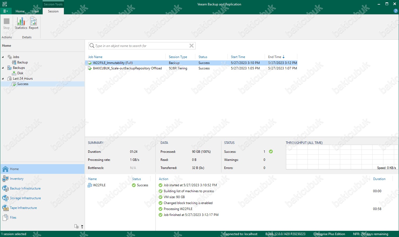The height and width of the screenshot is (237, 399).
Task: Sort by Session Type column
Action: pyautogui.click(x=178, y=57)
